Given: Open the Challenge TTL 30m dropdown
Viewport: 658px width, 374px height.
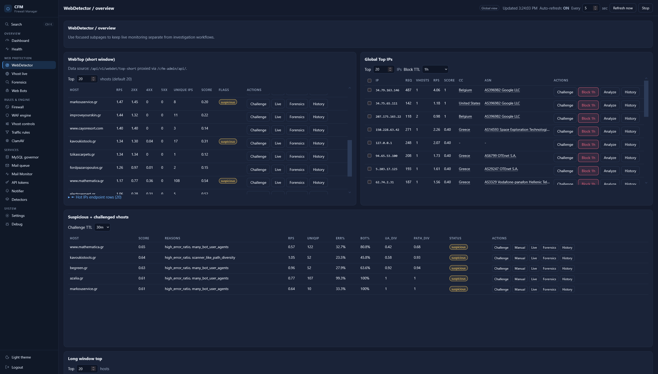Looking at the screenshot, I should pyautogui.click(x=102, y=227).
